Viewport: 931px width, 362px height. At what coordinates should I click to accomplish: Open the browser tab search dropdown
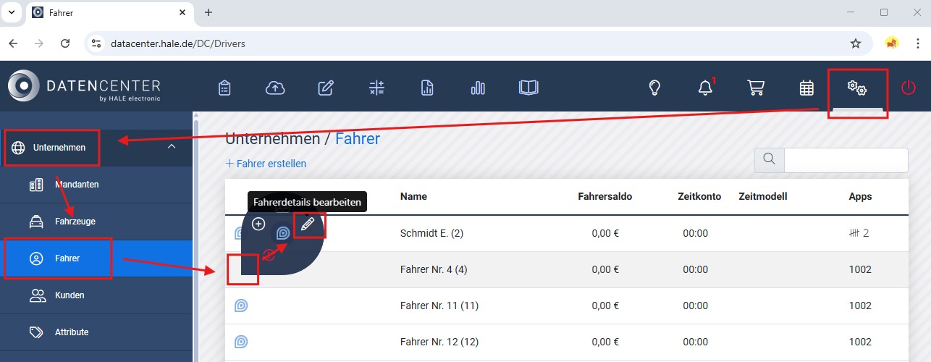point(11,12)
